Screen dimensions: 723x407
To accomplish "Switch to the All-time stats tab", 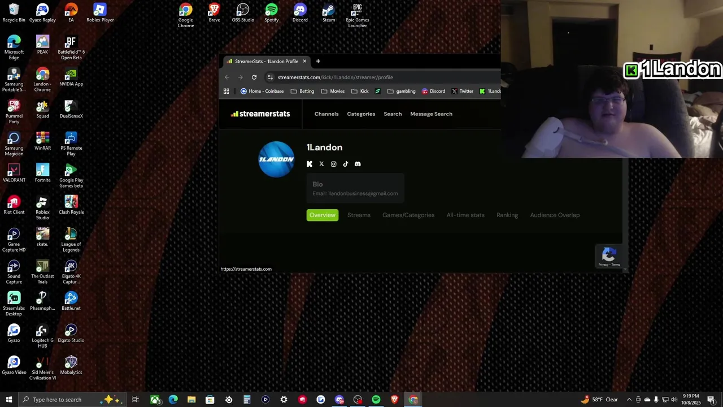I will tap(465, 215).
